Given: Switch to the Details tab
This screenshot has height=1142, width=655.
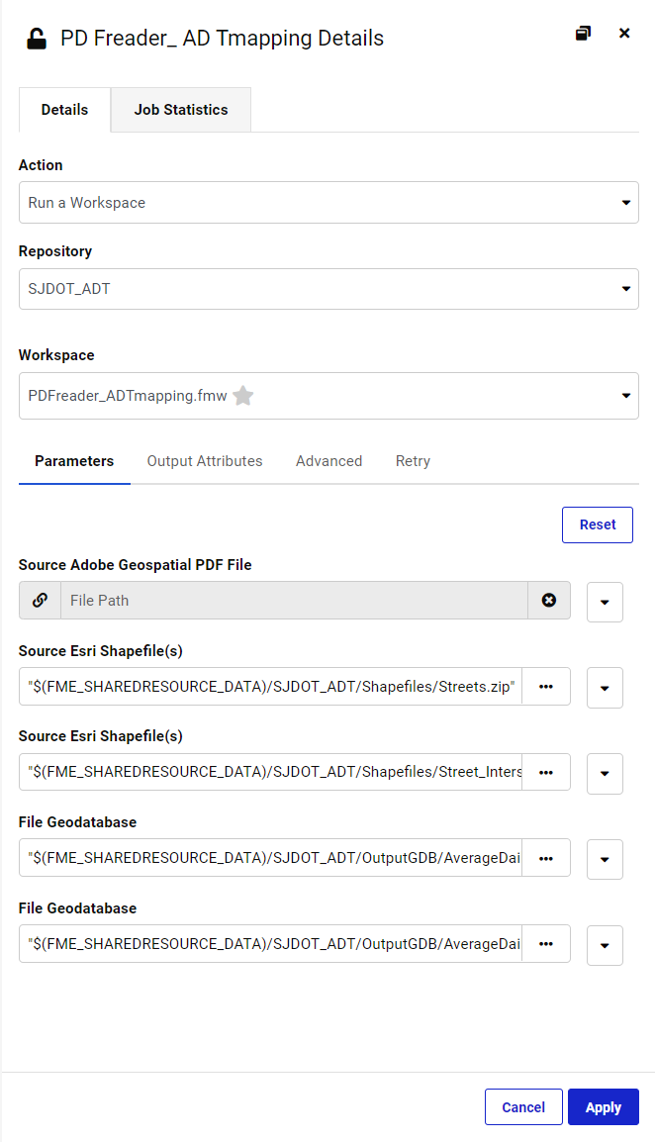Looking at the screenshot, I should pos(65,110).
